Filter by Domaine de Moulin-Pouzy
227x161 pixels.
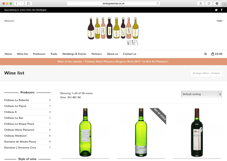(x=20, y=142)
